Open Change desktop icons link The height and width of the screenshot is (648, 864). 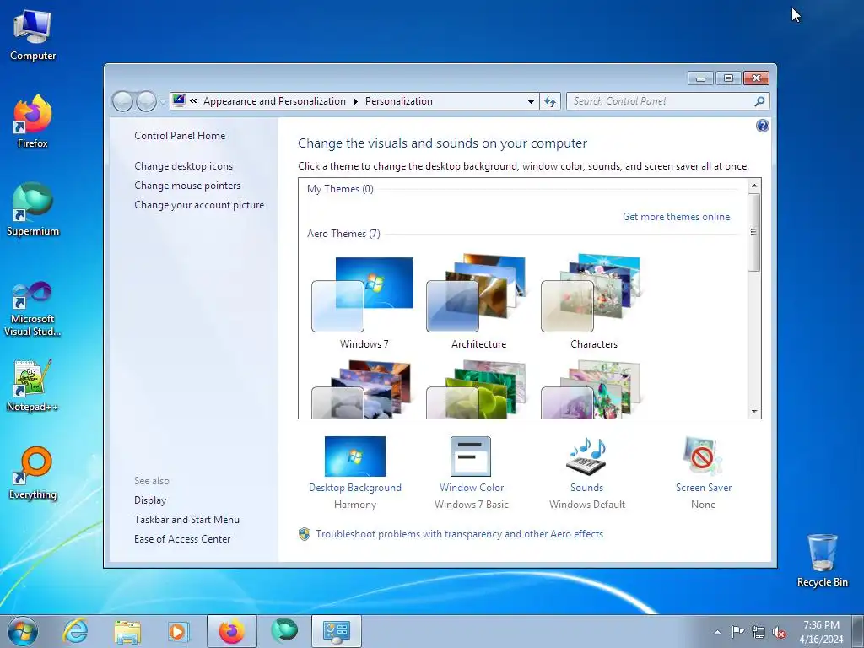183,166
